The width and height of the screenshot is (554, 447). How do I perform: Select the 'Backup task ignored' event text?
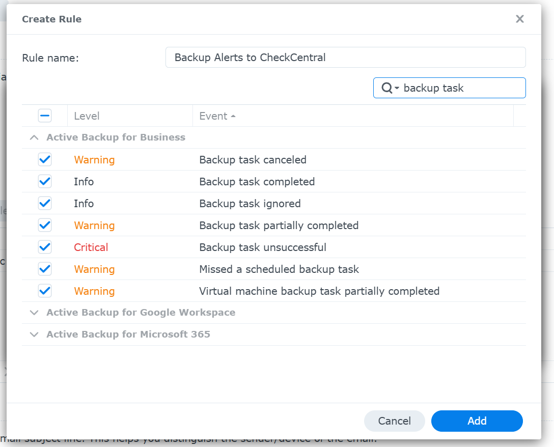point(250,204)
